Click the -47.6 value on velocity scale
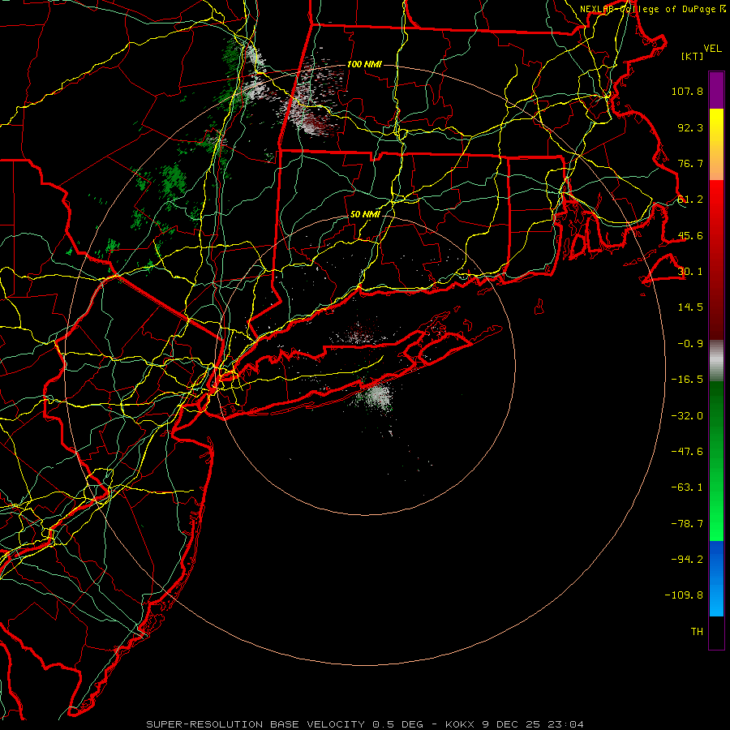730x730 pixels. [x=687, y=452]
